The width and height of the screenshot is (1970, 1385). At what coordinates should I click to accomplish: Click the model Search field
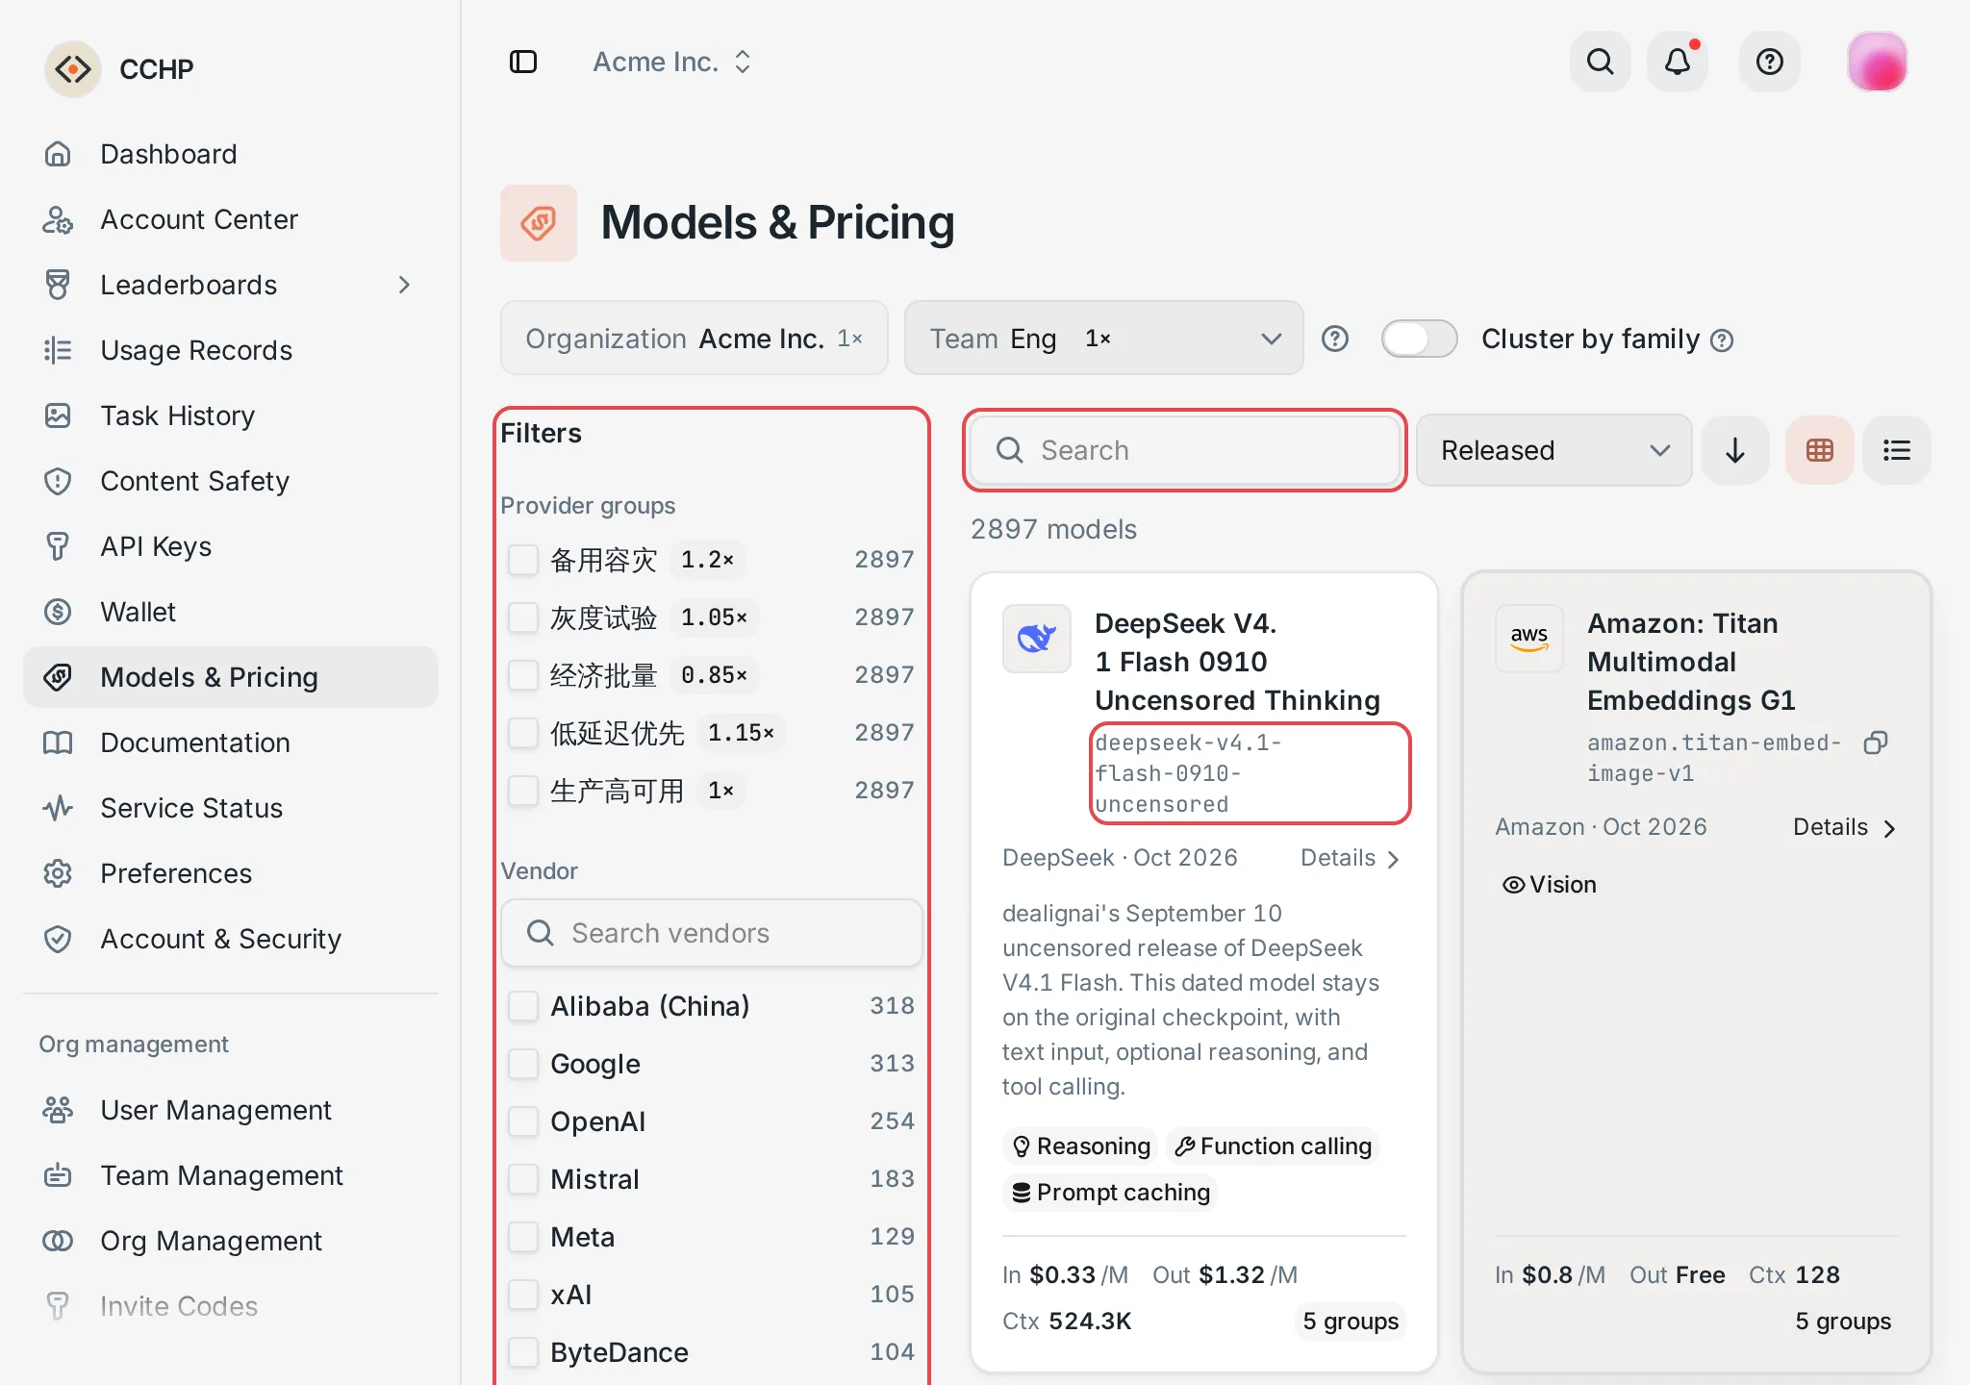click(1185, 450)
